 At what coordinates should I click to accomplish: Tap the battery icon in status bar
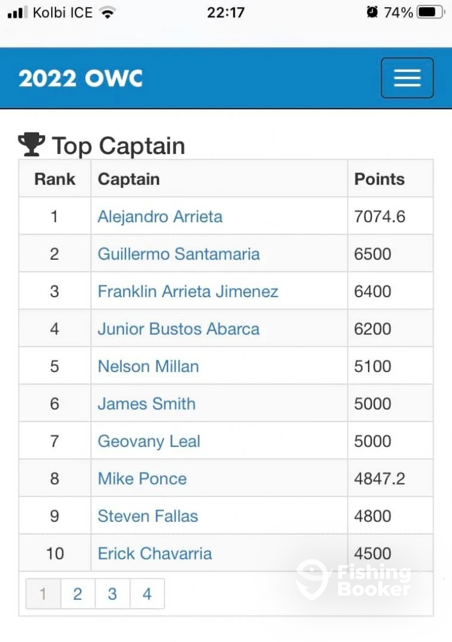click(431, 12)
